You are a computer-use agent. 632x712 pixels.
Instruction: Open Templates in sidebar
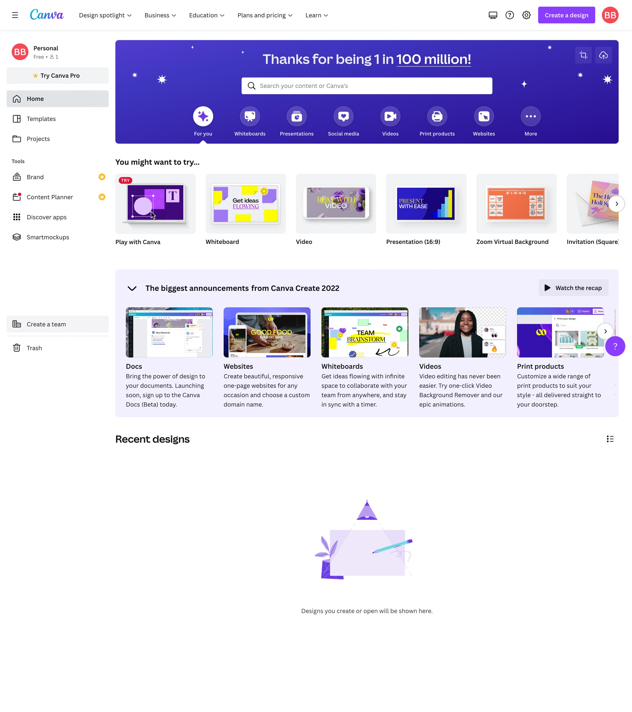[57, 119]
